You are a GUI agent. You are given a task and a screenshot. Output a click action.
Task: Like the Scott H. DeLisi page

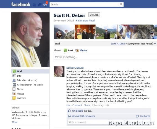[x=94, y=15]
